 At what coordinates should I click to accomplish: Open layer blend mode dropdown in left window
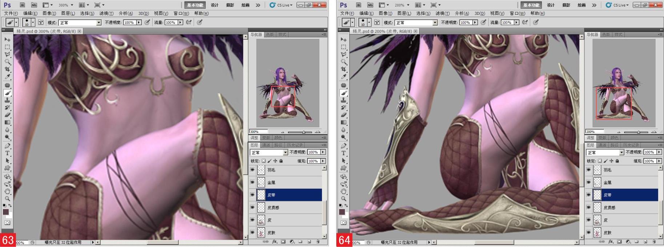click(x=269, y=152)
